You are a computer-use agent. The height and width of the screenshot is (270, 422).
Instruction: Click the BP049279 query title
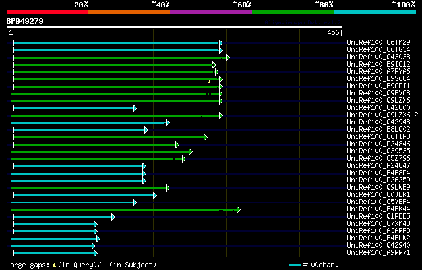(25, 21)
